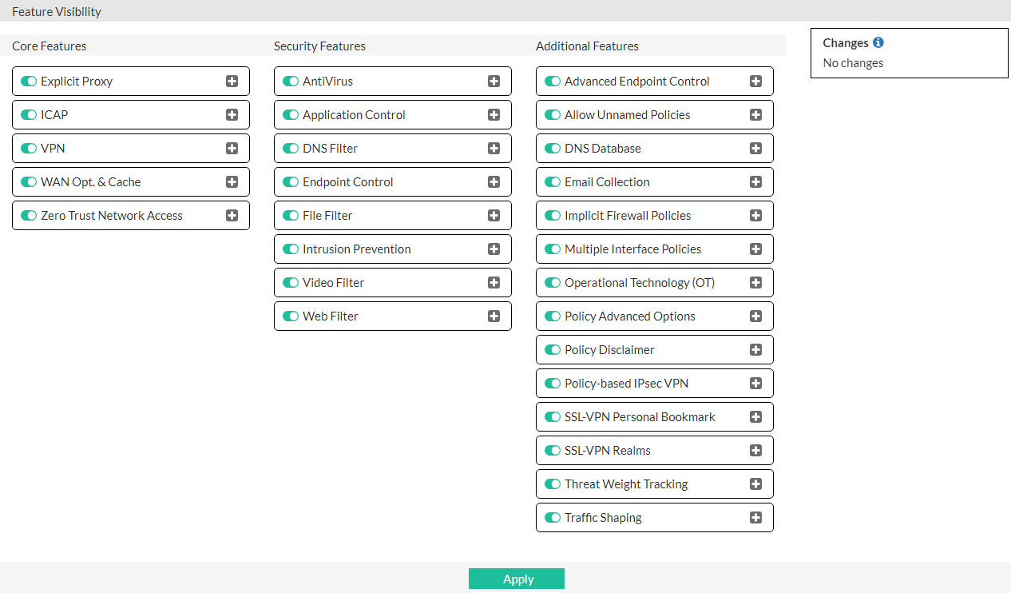The height and width of the screenshot is (593, 1011).
Task: Click the plus icon beside Traffic Shaping
Action: (x=755, y=518)
